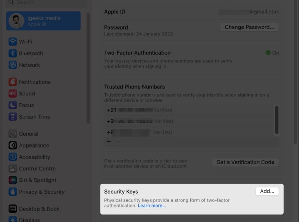Select Screen Time hourglass icon
Screen dimensions: 299x222
click(12, 117)
